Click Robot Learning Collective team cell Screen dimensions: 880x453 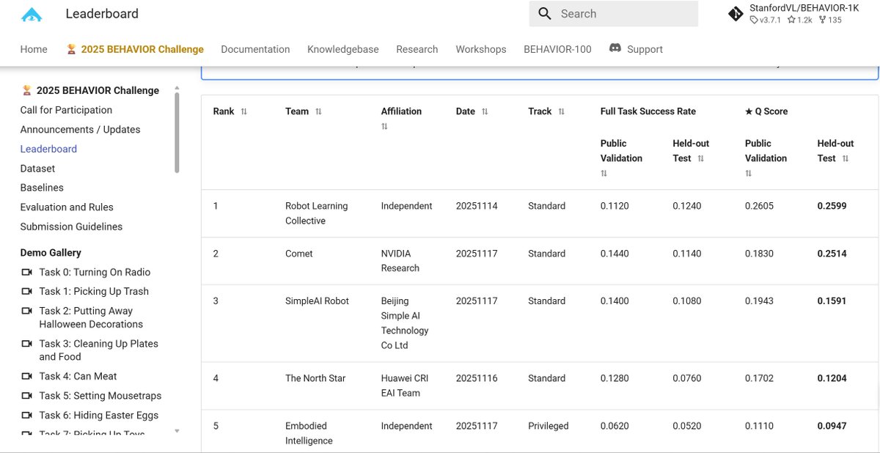pos(316,213)
